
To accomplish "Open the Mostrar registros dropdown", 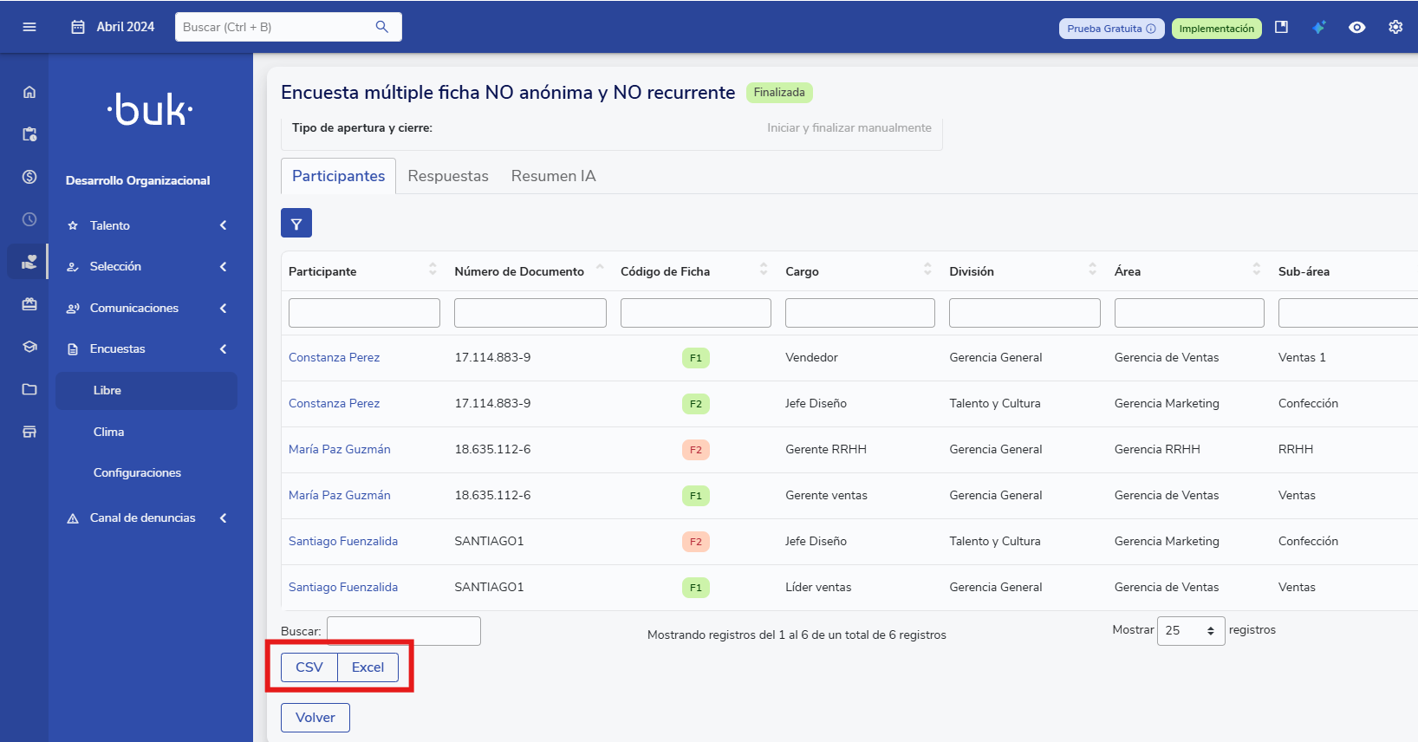I will [x=1190, y=630].
